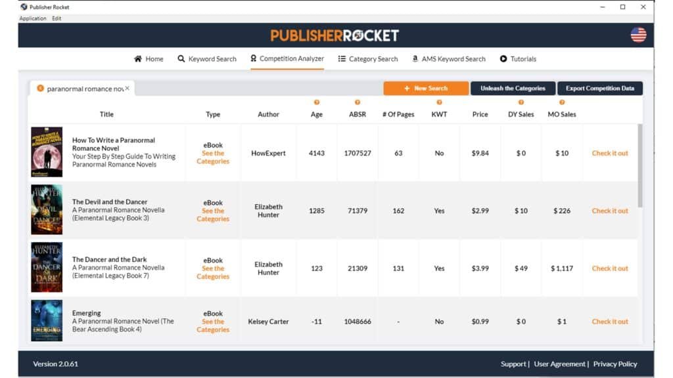This screenshot has height=378, width=673.
Task: See the Categories for Dancer and the Dark
Action: click(213, 272)
